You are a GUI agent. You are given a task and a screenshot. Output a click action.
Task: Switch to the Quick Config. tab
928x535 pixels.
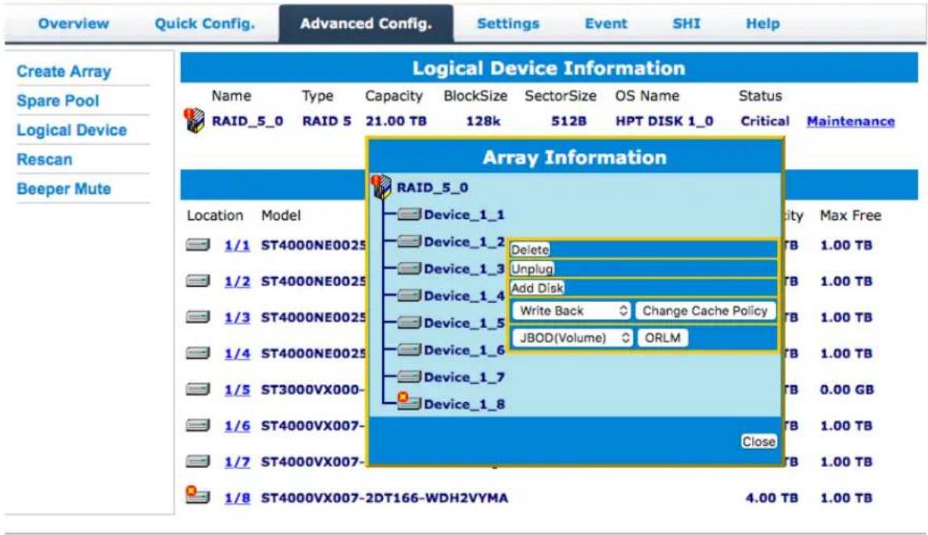(205, 23)
